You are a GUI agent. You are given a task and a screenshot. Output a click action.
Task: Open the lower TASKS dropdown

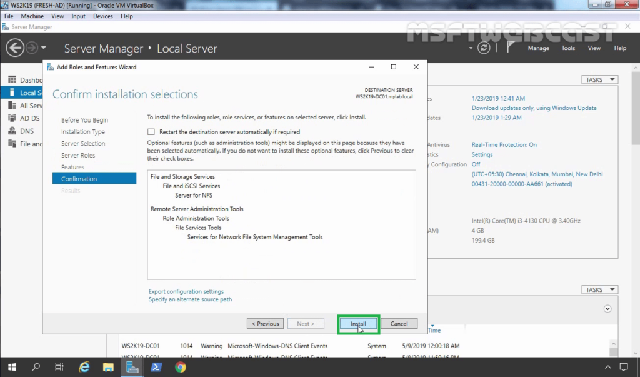pos(599,289)
